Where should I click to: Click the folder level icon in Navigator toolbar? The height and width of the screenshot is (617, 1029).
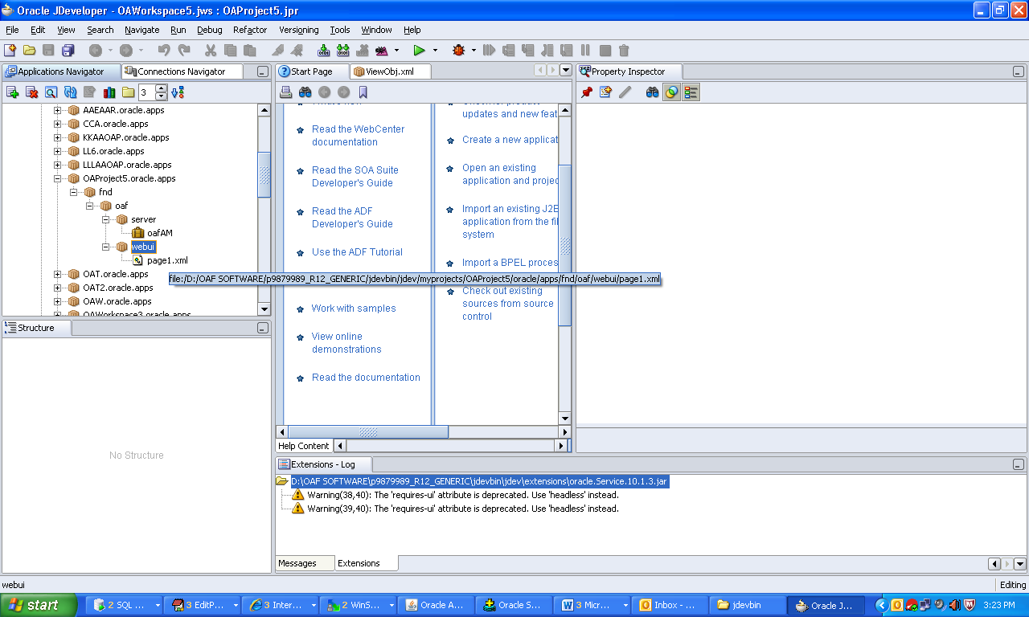tap(128, 92)
